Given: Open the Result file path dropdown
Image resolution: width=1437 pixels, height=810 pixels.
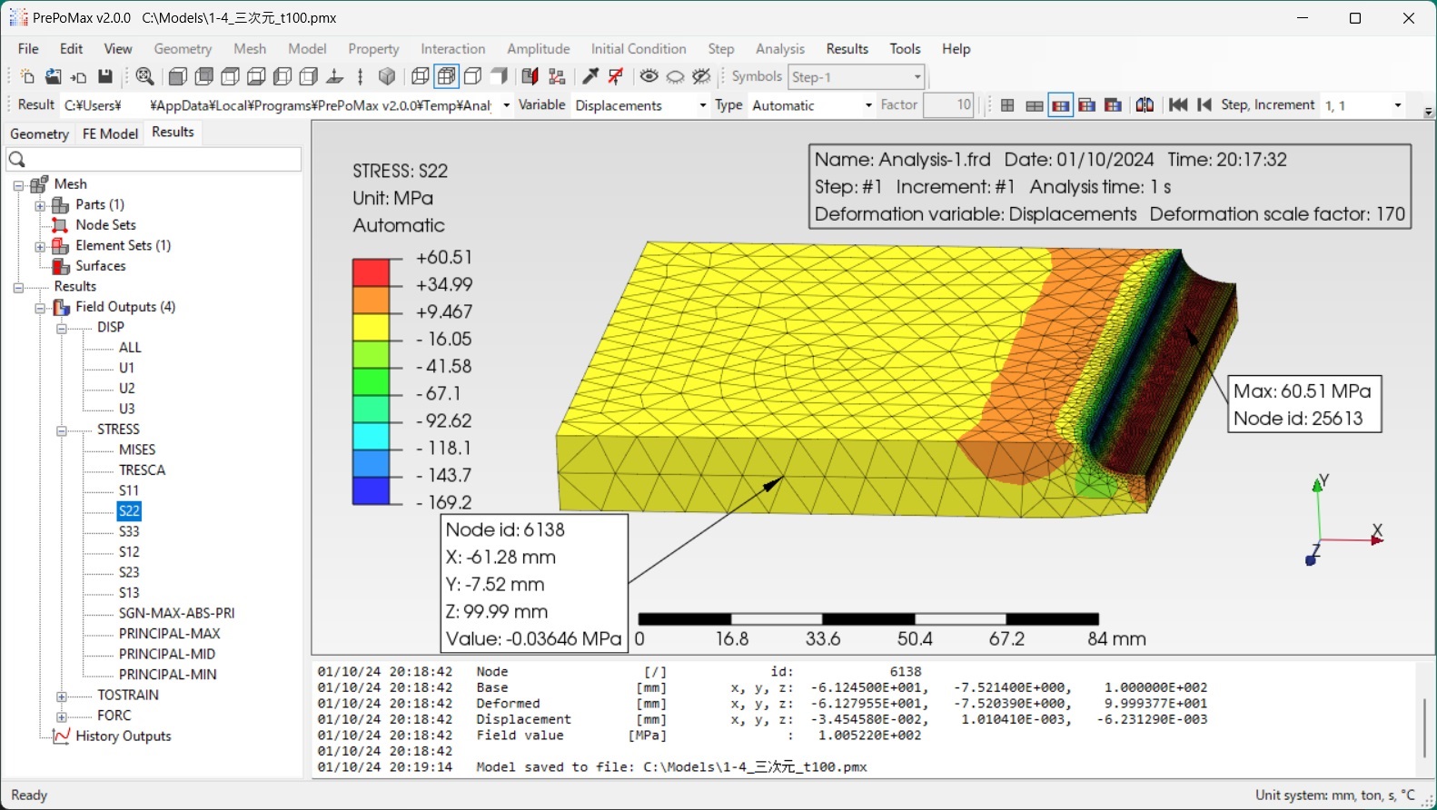Looking at the screenshot, I should click(286, 105).
